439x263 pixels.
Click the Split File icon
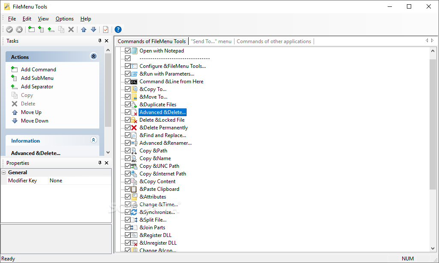pyautogui.click(x=134, y=220)
